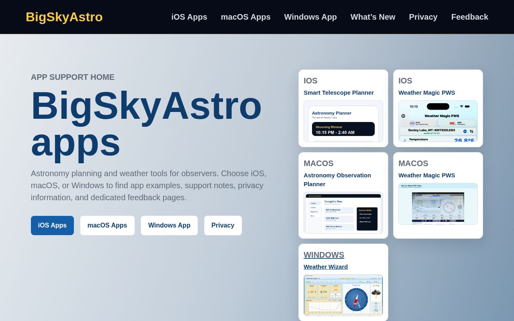The height and width of the screenshot is (321, 514).
Task: View the iOS Weather Magic PWS screenshot
Action: click(x=438, y=121)
